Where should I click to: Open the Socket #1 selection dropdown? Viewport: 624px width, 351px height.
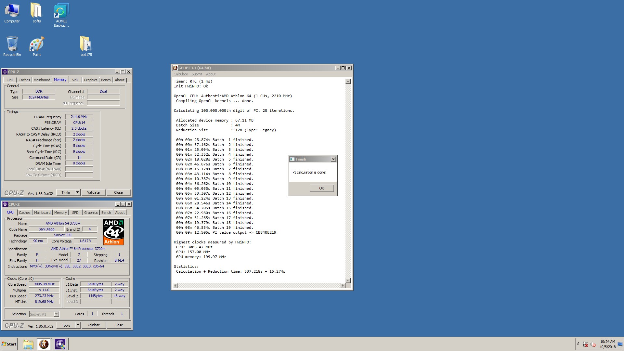point(44,314)
